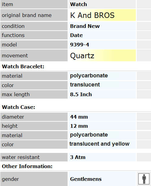Click the bracelet polycarbonate material value
Image resolution: width=151 pixels, height=186 pixels.
[89, 76]
